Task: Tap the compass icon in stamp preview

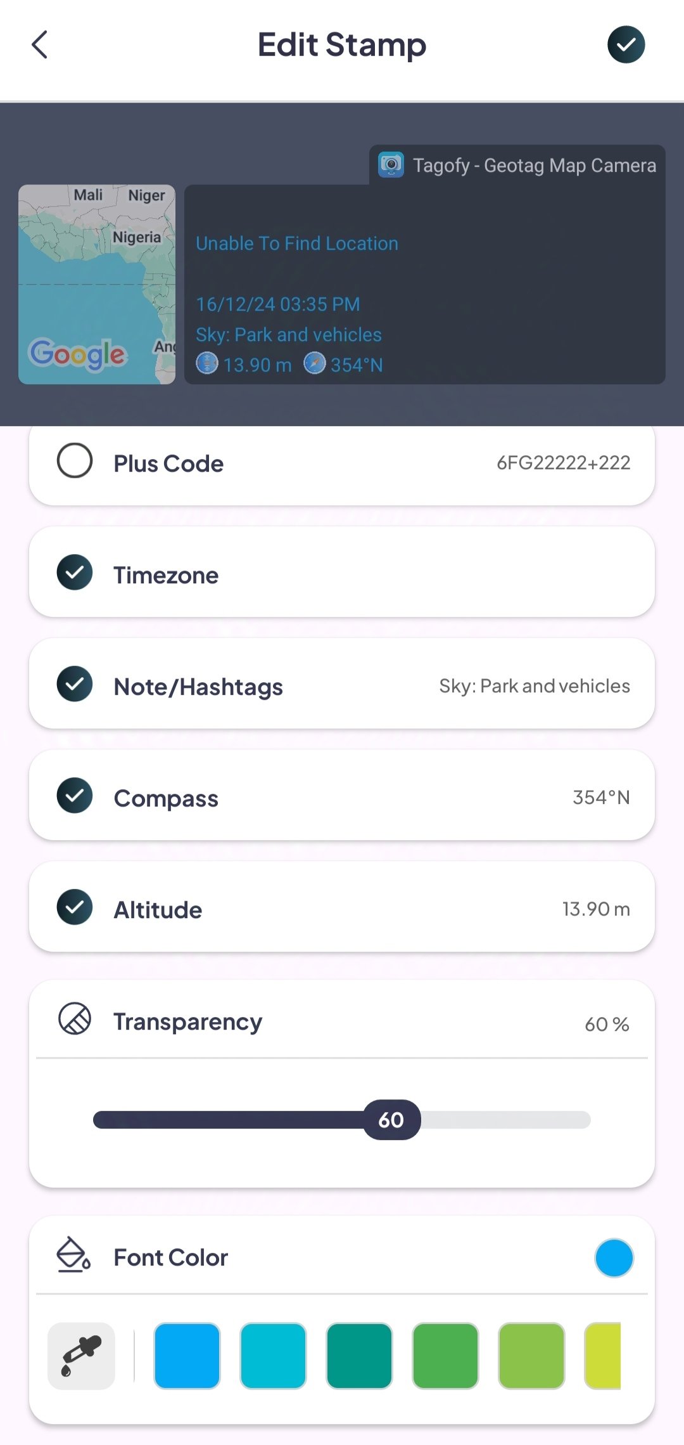Action: click(x=315, y=364)
